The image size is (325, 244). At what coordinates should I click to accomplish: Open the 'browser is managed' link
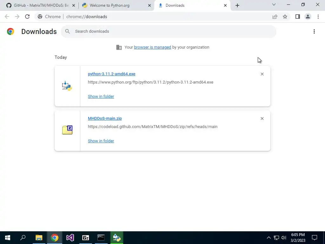click(152, 47)
